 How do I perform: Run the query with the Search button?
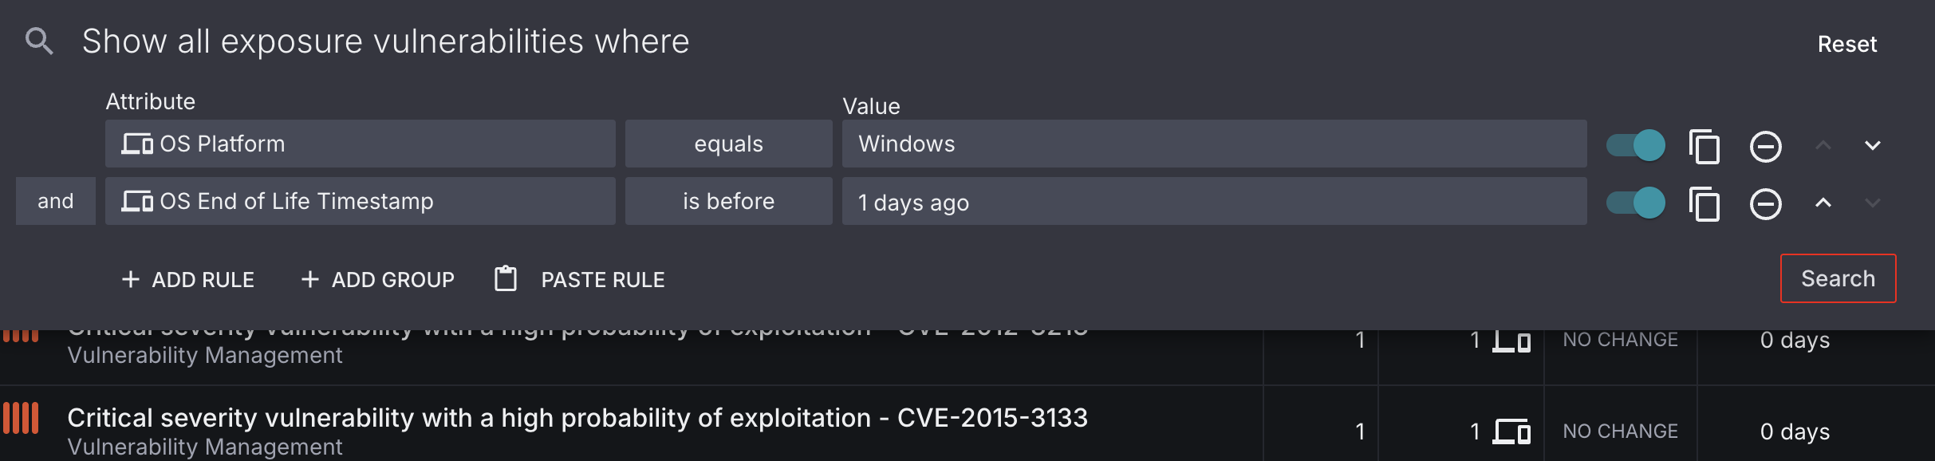click(x=1838, y=278)
